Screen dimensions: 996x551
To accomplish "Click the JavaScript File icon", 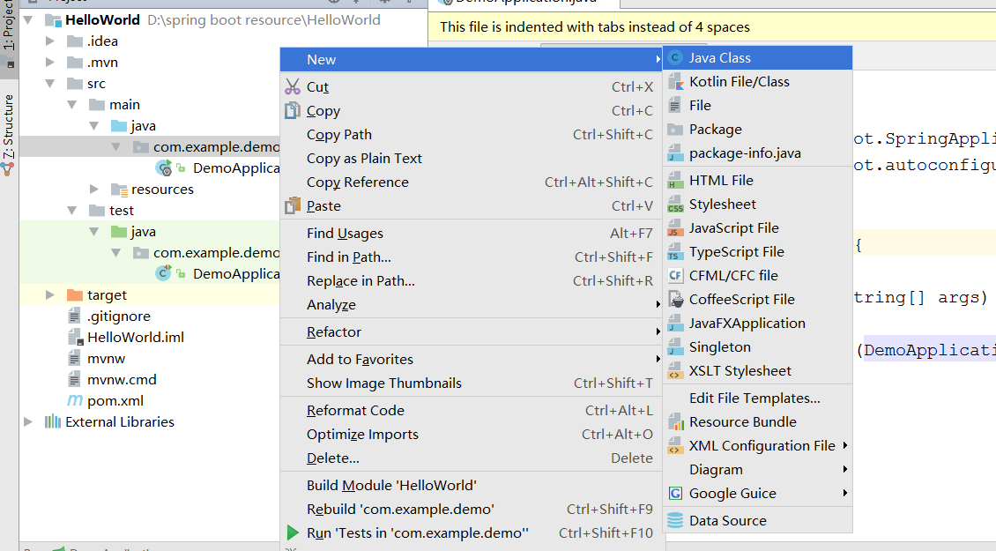I will 675,228.
